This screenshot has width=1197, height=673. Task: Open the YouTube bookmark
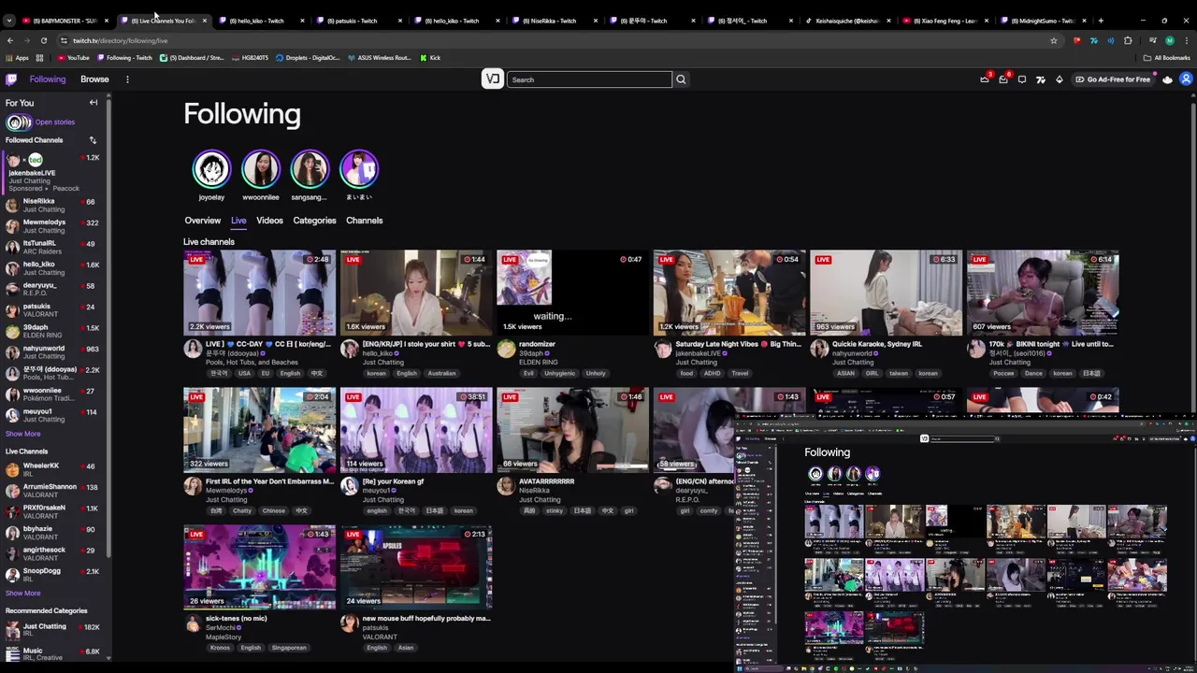73,58
